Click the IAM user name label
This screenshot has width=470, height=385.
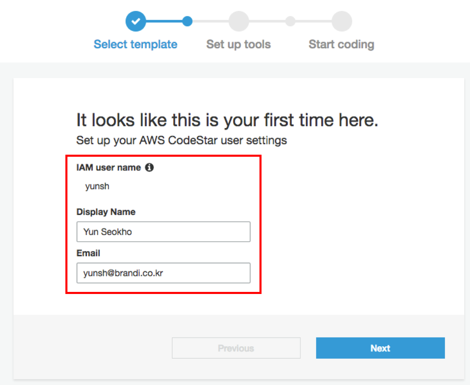coord(109,167)
